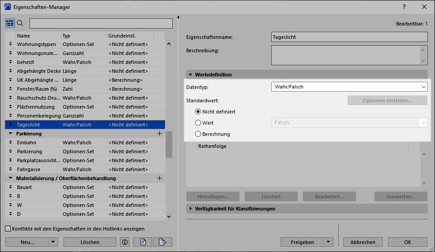This screenshot has width=435, height=252.
Task: Select the UK Abgehängte property row
Action: coord(85,80)
